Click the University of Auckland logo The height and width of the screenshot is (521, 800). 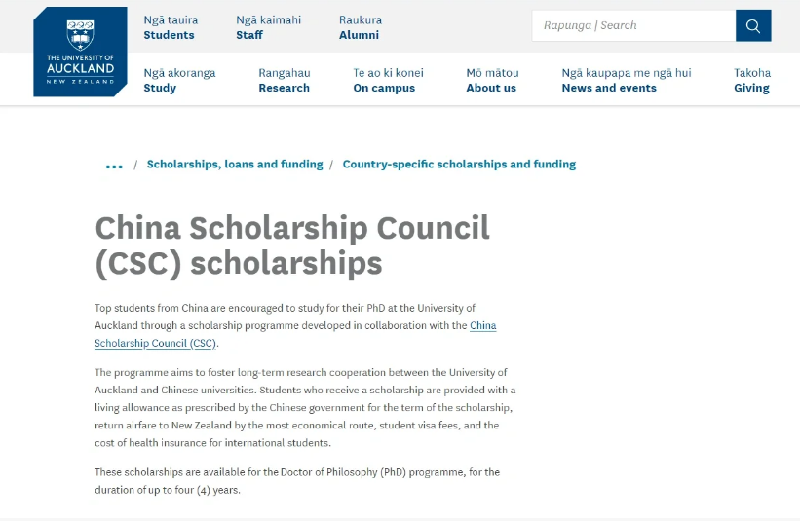click(x=80, y=52)
